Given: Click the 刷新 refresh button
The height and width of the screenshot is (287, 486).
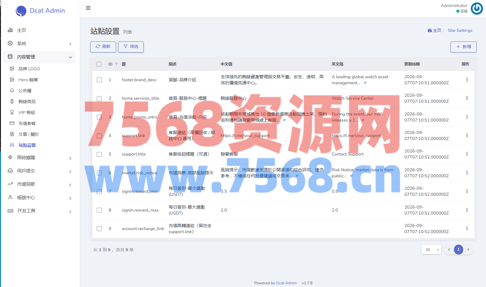Looking at the screenshot, I should click(103, 47).
